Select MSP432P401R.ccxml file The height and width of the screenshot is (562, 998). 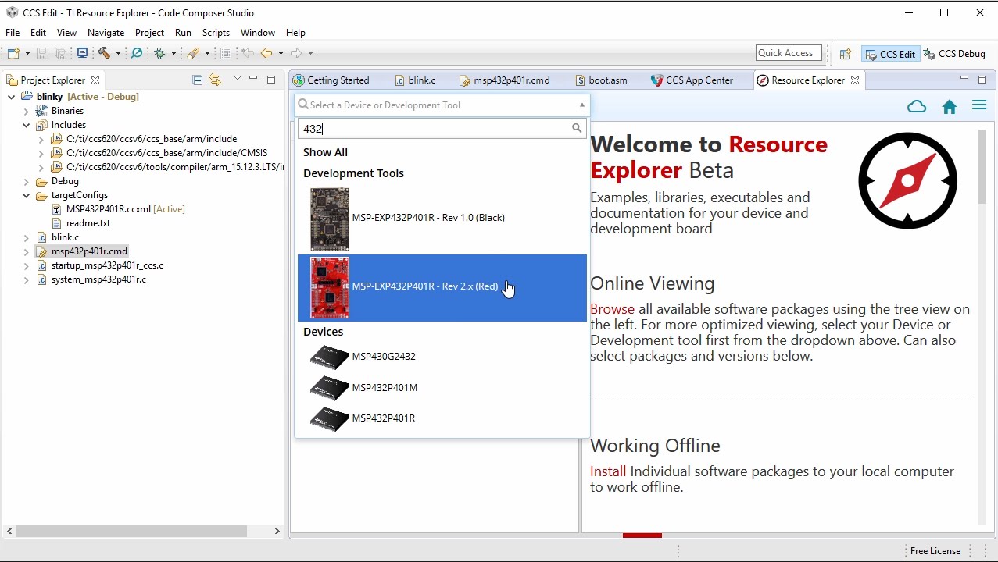tap(117, 209)
